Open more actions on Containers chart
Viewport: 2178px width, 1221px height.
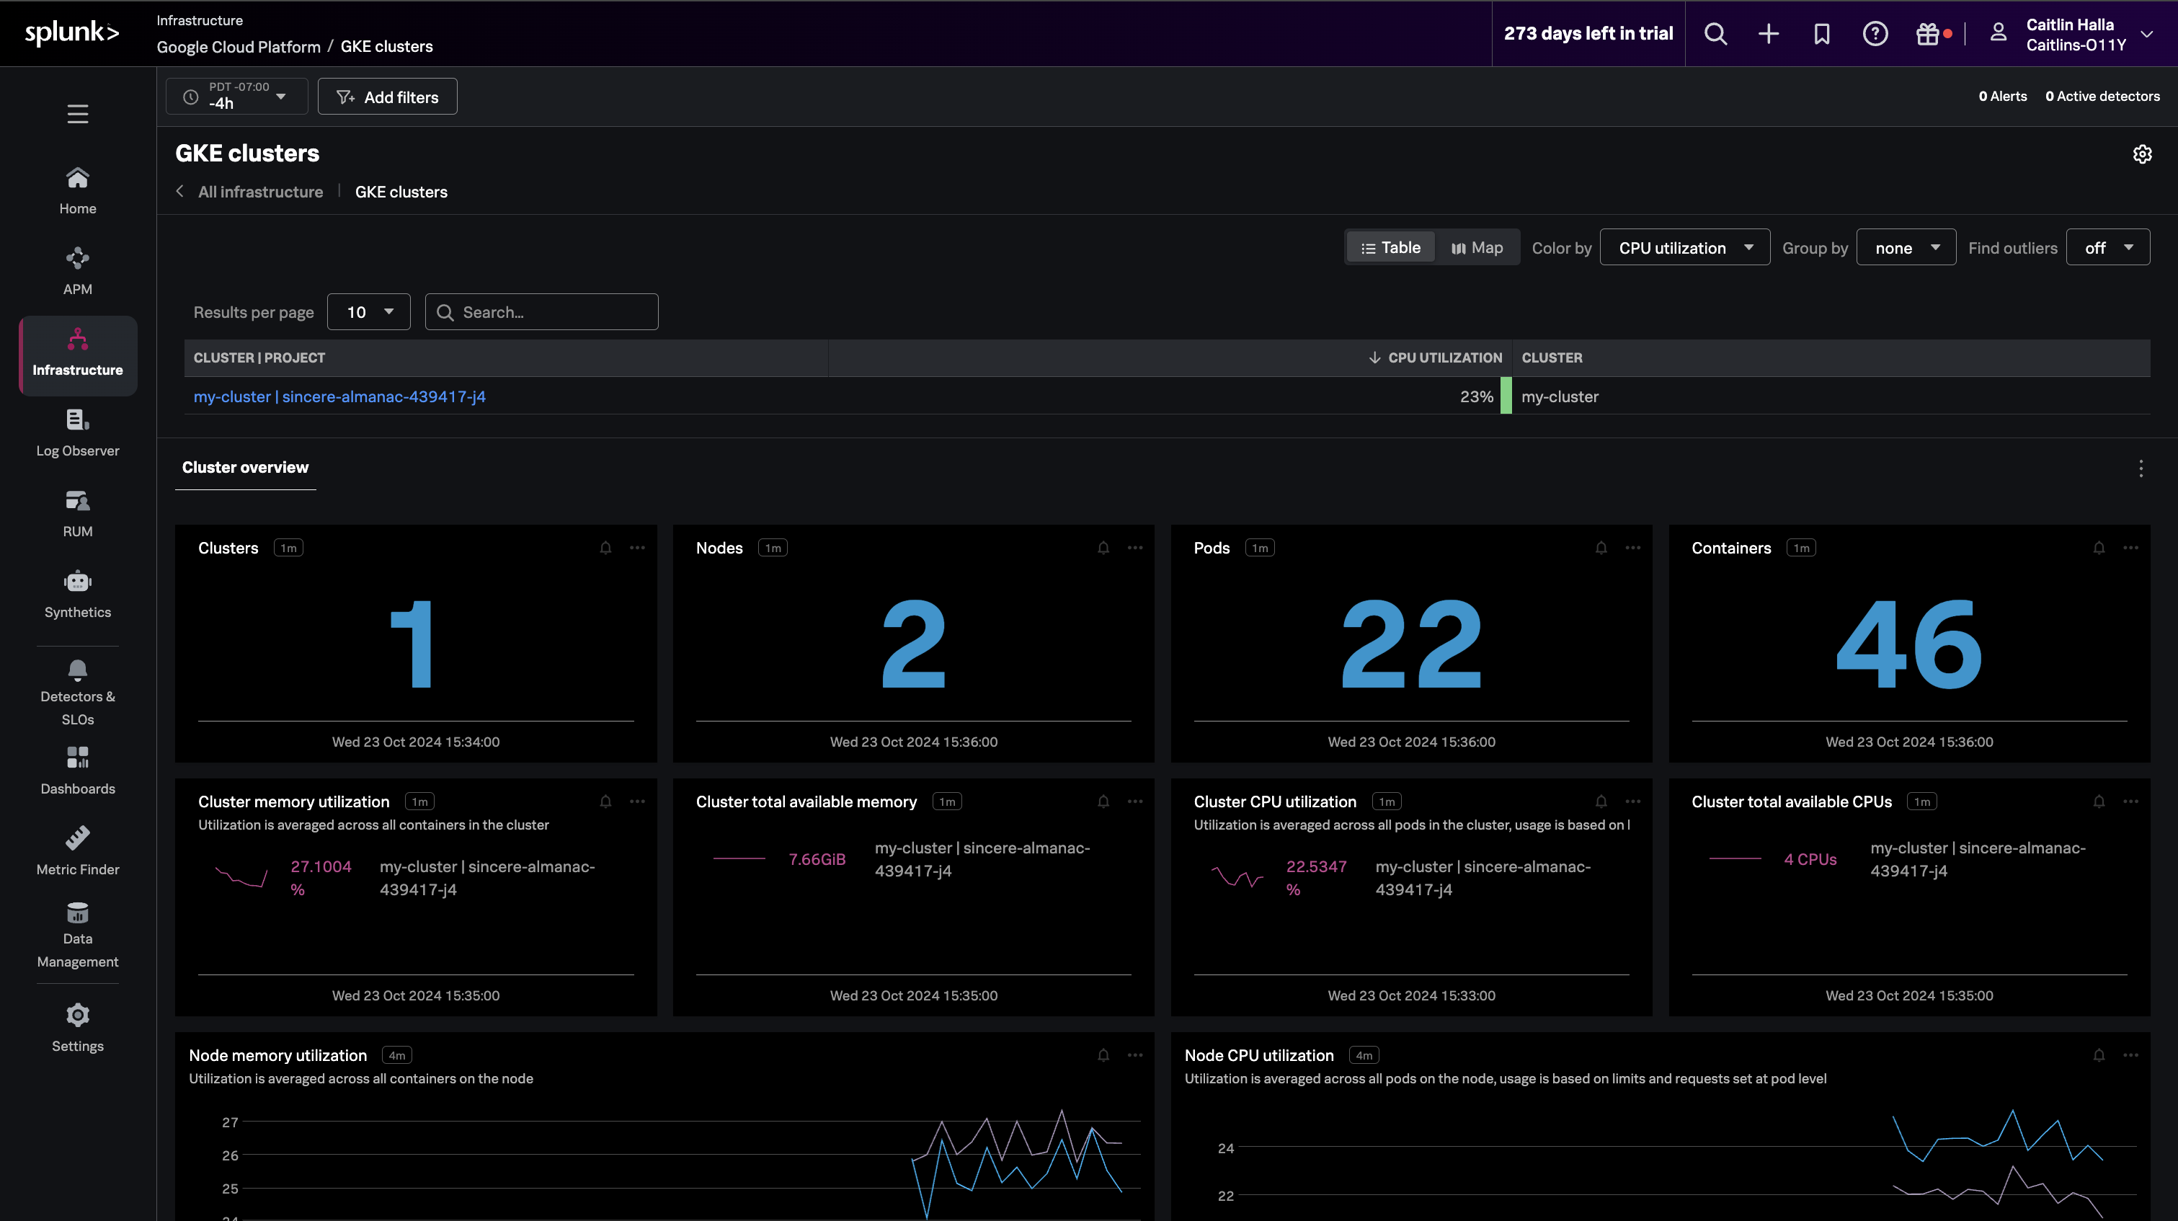2130,548
